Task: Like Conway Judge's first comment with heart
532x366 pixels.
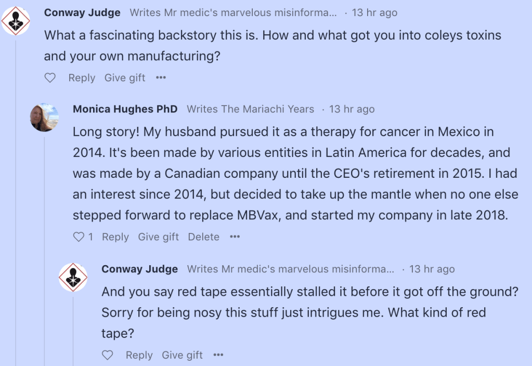Action: (50, 78)
